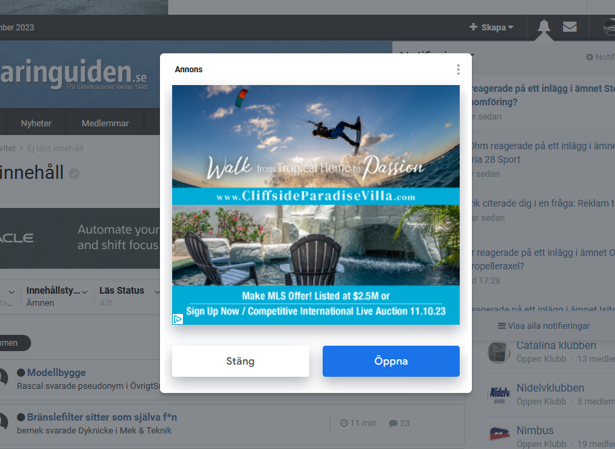The width and height of the screenshot is (615, 449).
Task: Expand the Skapa dropdown
Action: click(x=491, y=27)
